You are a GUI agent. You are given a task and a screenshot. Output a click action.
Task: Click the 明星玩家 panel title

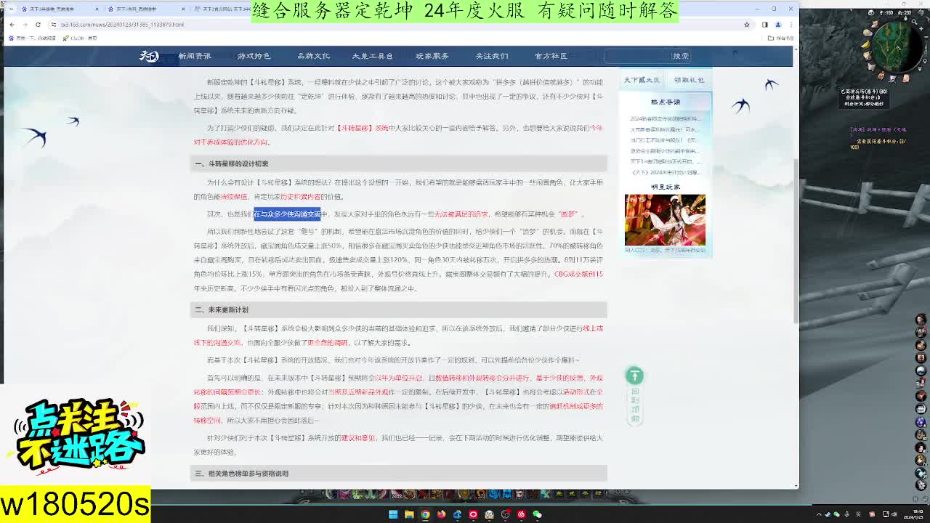(665, 187)
